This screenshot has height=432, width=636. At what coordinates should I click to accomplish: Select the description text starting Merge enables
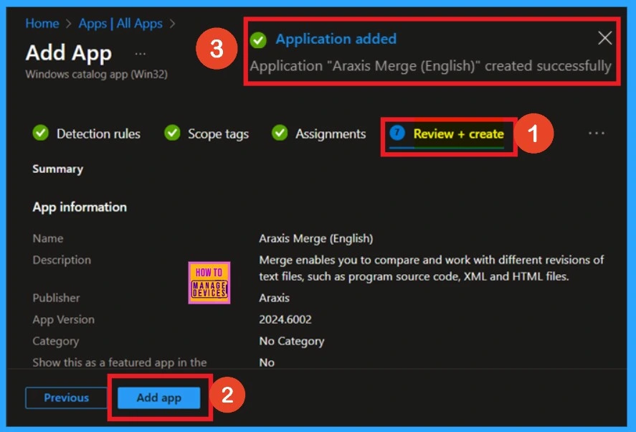[432, 268]
